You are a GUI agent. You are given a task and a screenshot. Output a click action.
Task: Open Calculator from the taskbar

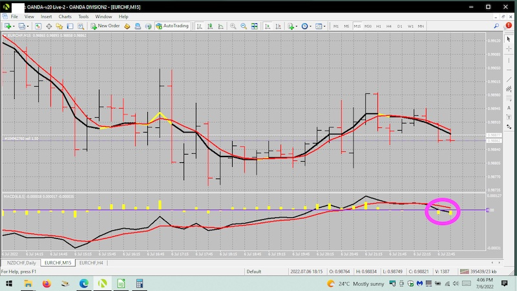pyautogui.click(x=140, y=283)
